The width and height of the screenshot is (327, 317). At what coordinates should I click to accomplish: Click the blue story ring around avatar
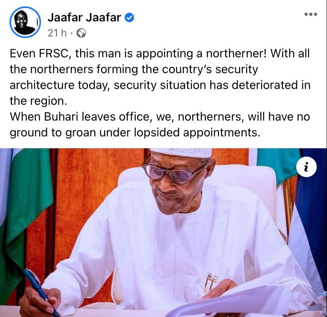25,22
